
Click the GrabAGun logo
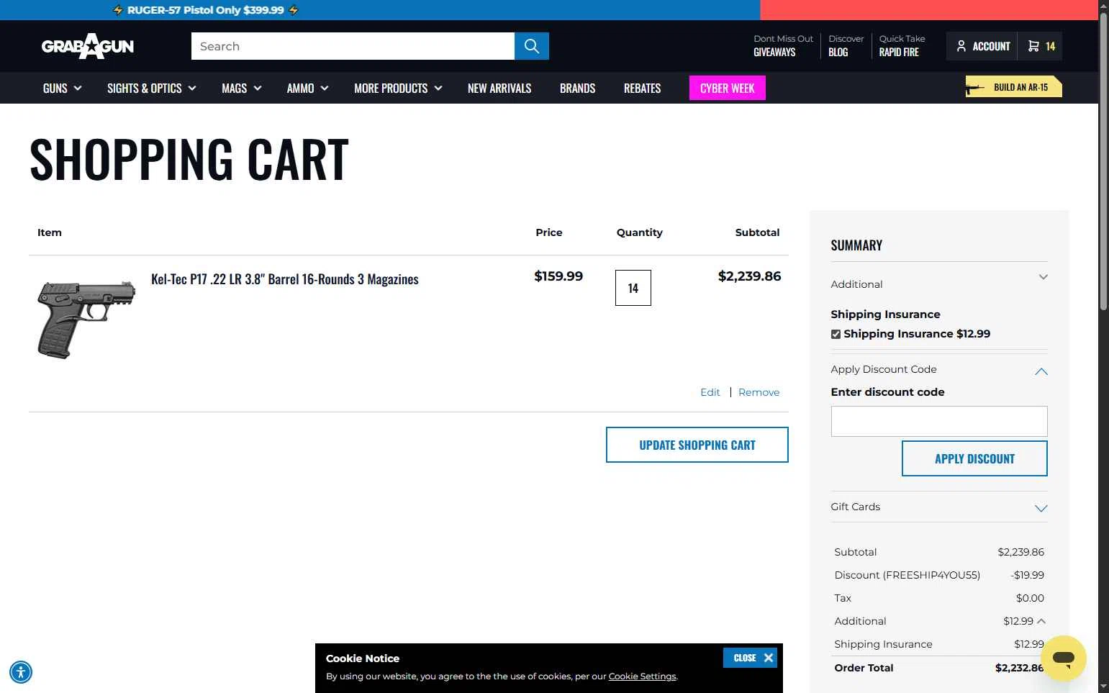coord(88,46)
